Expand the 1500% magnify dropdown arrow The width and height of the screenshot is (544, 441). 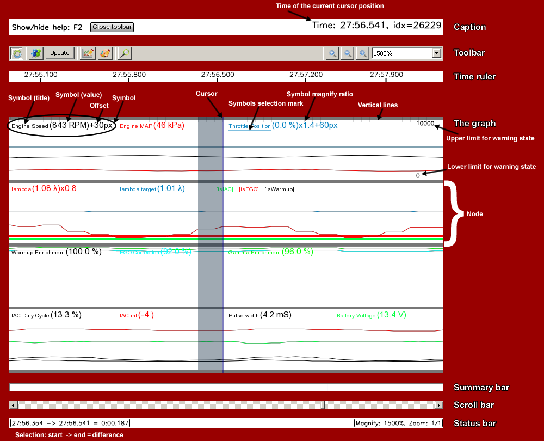(436, 53)
